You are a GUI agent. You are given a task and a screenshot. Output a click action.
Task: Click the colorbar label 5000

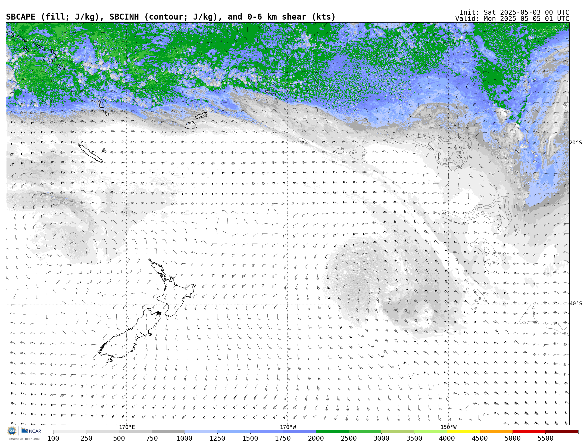513,438
